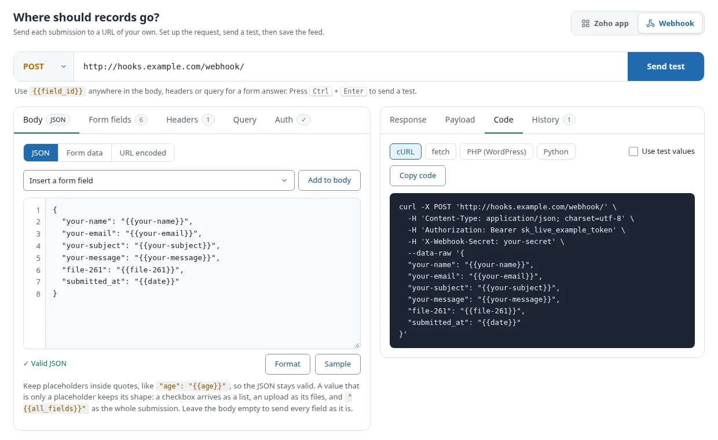Image resolution: width=718 pixels, height=440 pixels.
Task: Click inside the JSON body editor
Action: click(x=203, y=273)
